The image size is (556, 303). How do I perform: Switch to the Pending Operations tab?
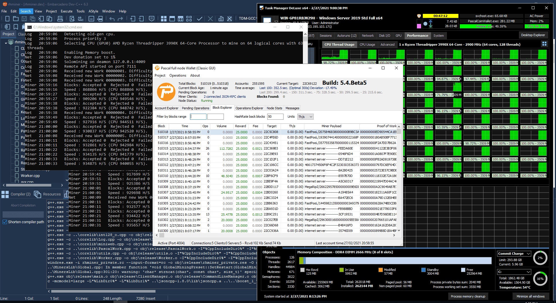195,108
